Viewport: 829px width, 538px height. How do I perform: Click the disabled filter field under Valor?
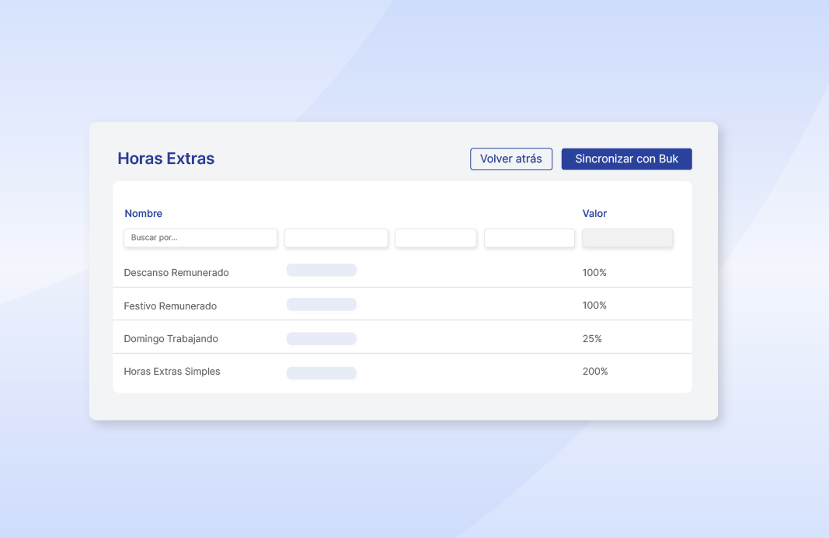[x=628, y=238]
